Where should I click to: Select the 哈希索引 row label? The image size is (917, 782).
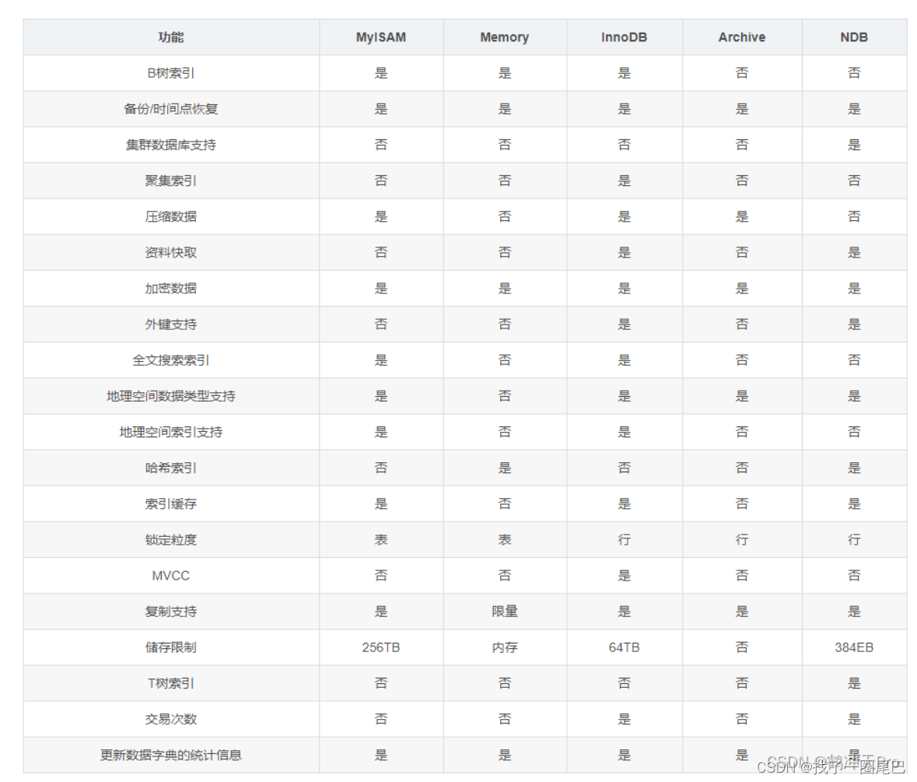coord(171,468)
